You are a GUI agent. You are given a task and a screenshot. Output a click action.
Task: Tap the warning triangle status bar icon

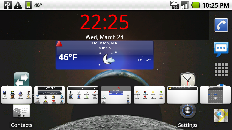click(x=18, y=5)
